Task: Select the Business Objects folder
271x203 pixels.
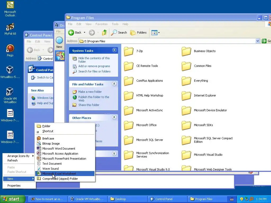Action: point(198,51)
